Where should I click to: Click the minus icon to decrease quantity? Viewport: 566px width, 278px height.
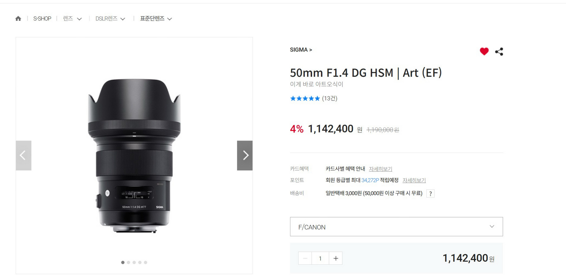pyautogui.click(x=305, y=258)
